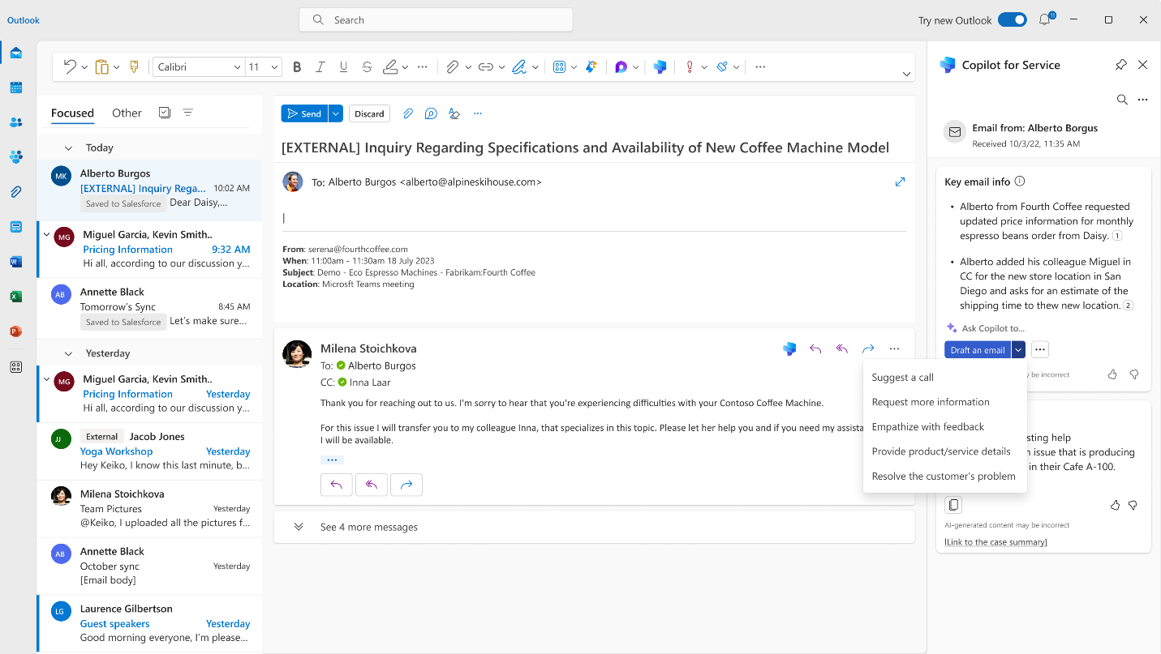Viewport: 1161px width, 654px height.
Task: Collapse the Today email group
Action: pos(68,147)
